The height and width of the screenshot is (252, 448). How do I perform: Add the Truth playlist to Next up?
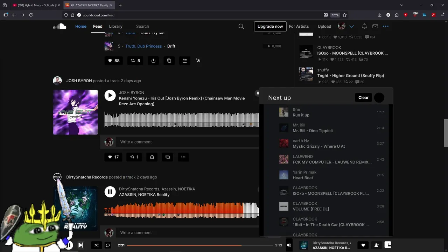click(x=184, y=61)
